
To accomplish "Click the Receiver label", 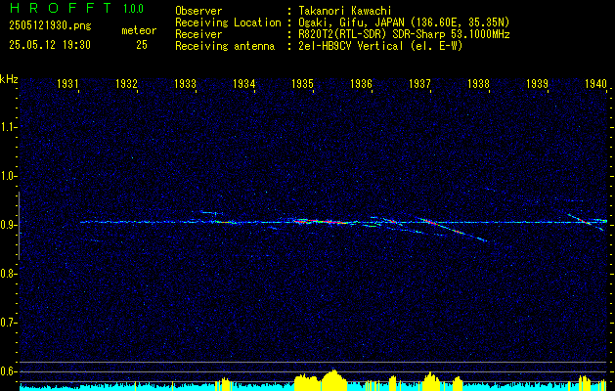I will [x=198, y=34].
